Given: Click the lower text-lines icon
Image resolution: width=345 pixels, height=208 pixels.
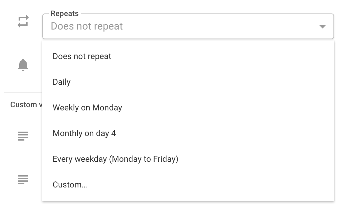Looking at the screenshot, I should pos(23,179).
